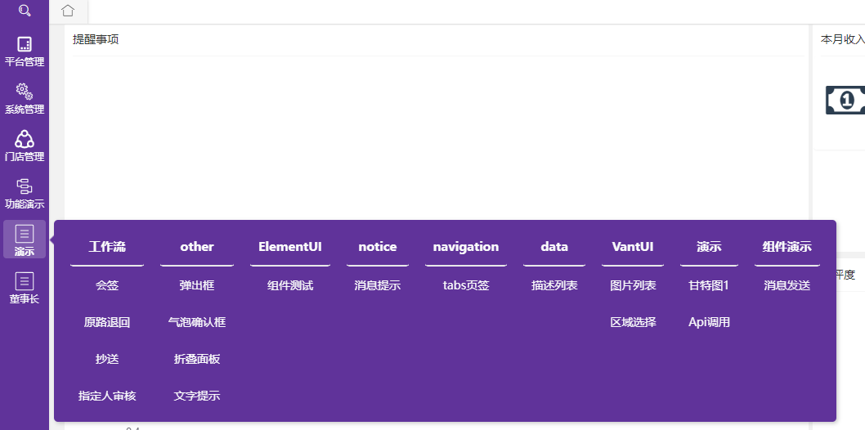Open 描述列表 menu item

pyautogui.click(x=554, y=285)
